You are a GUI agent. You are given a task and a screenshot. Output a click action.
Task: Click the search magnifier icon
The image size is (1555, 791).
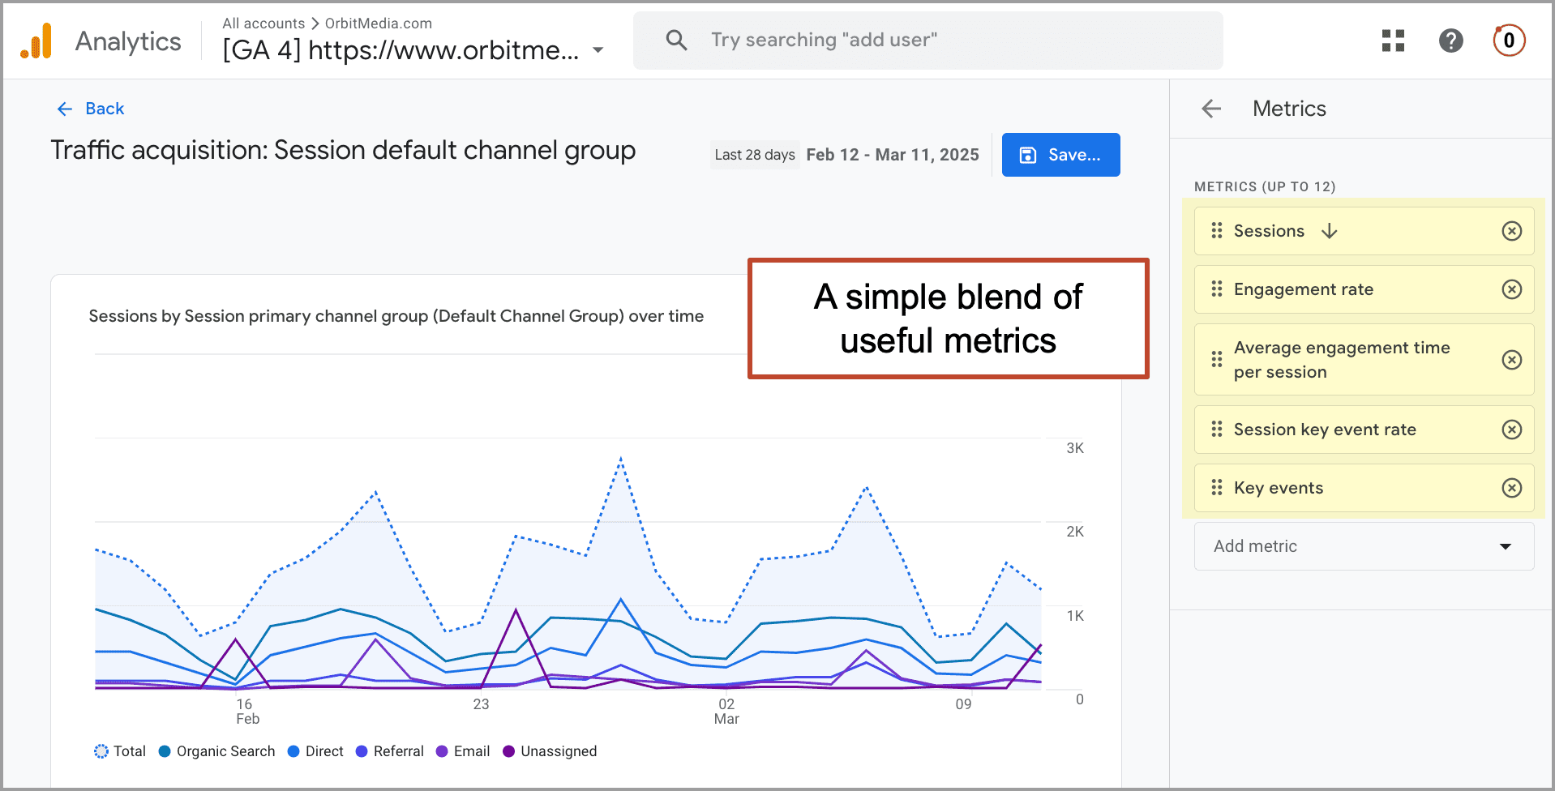coord(676,40)
